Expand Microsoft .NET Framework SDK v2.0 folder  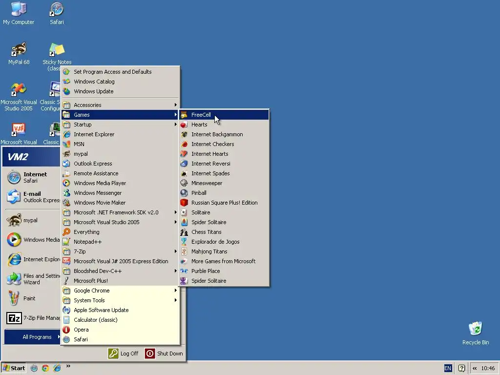pyautogui.click(x=121, y=212)
